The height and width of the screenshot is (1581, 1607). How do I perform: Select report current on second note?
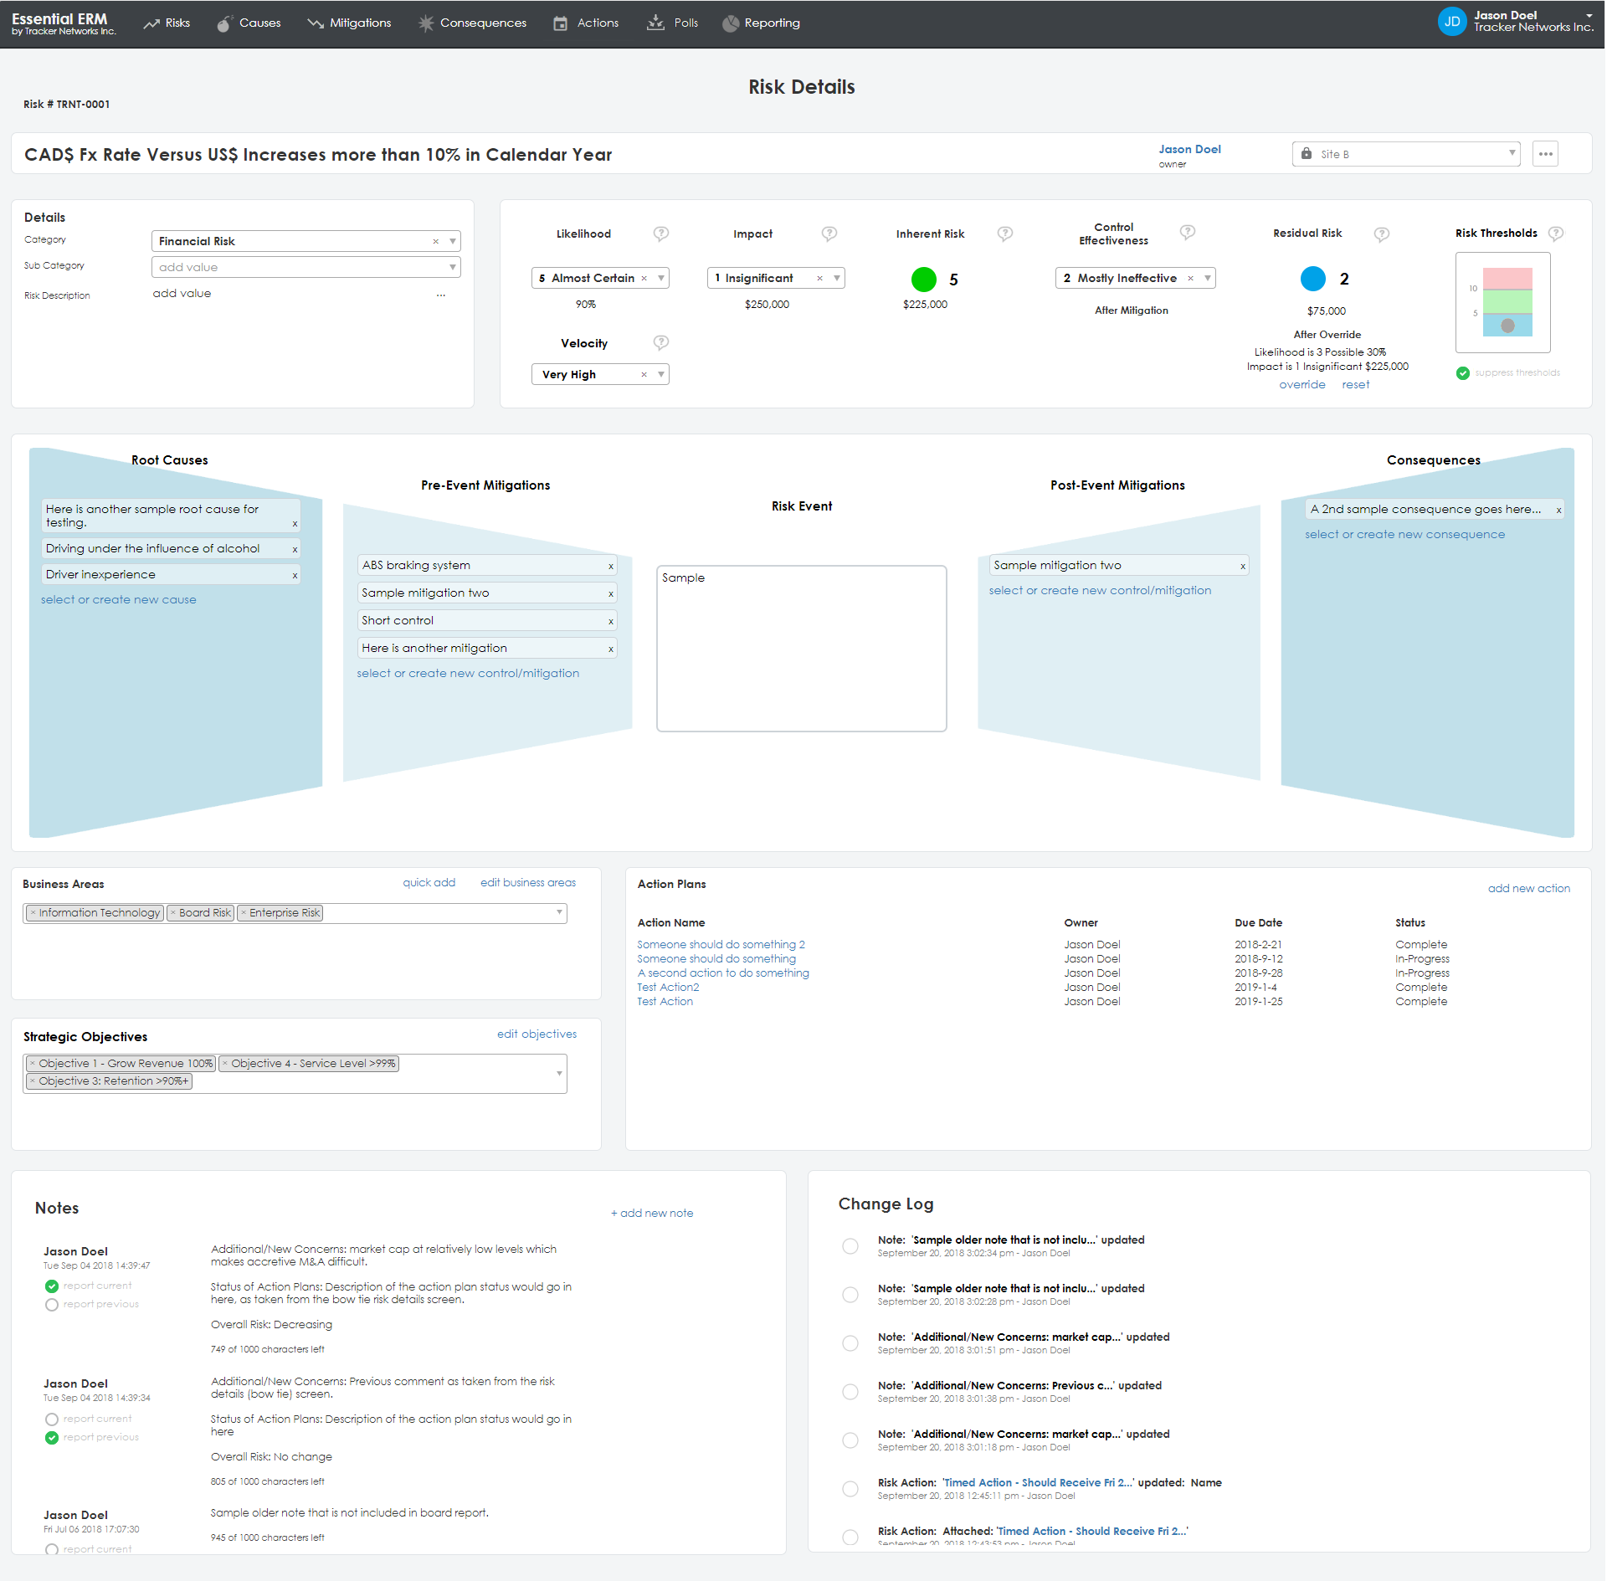coord(52,1419)
